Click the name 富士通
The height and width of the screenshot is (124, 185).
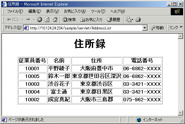click(x=59, y=92)
